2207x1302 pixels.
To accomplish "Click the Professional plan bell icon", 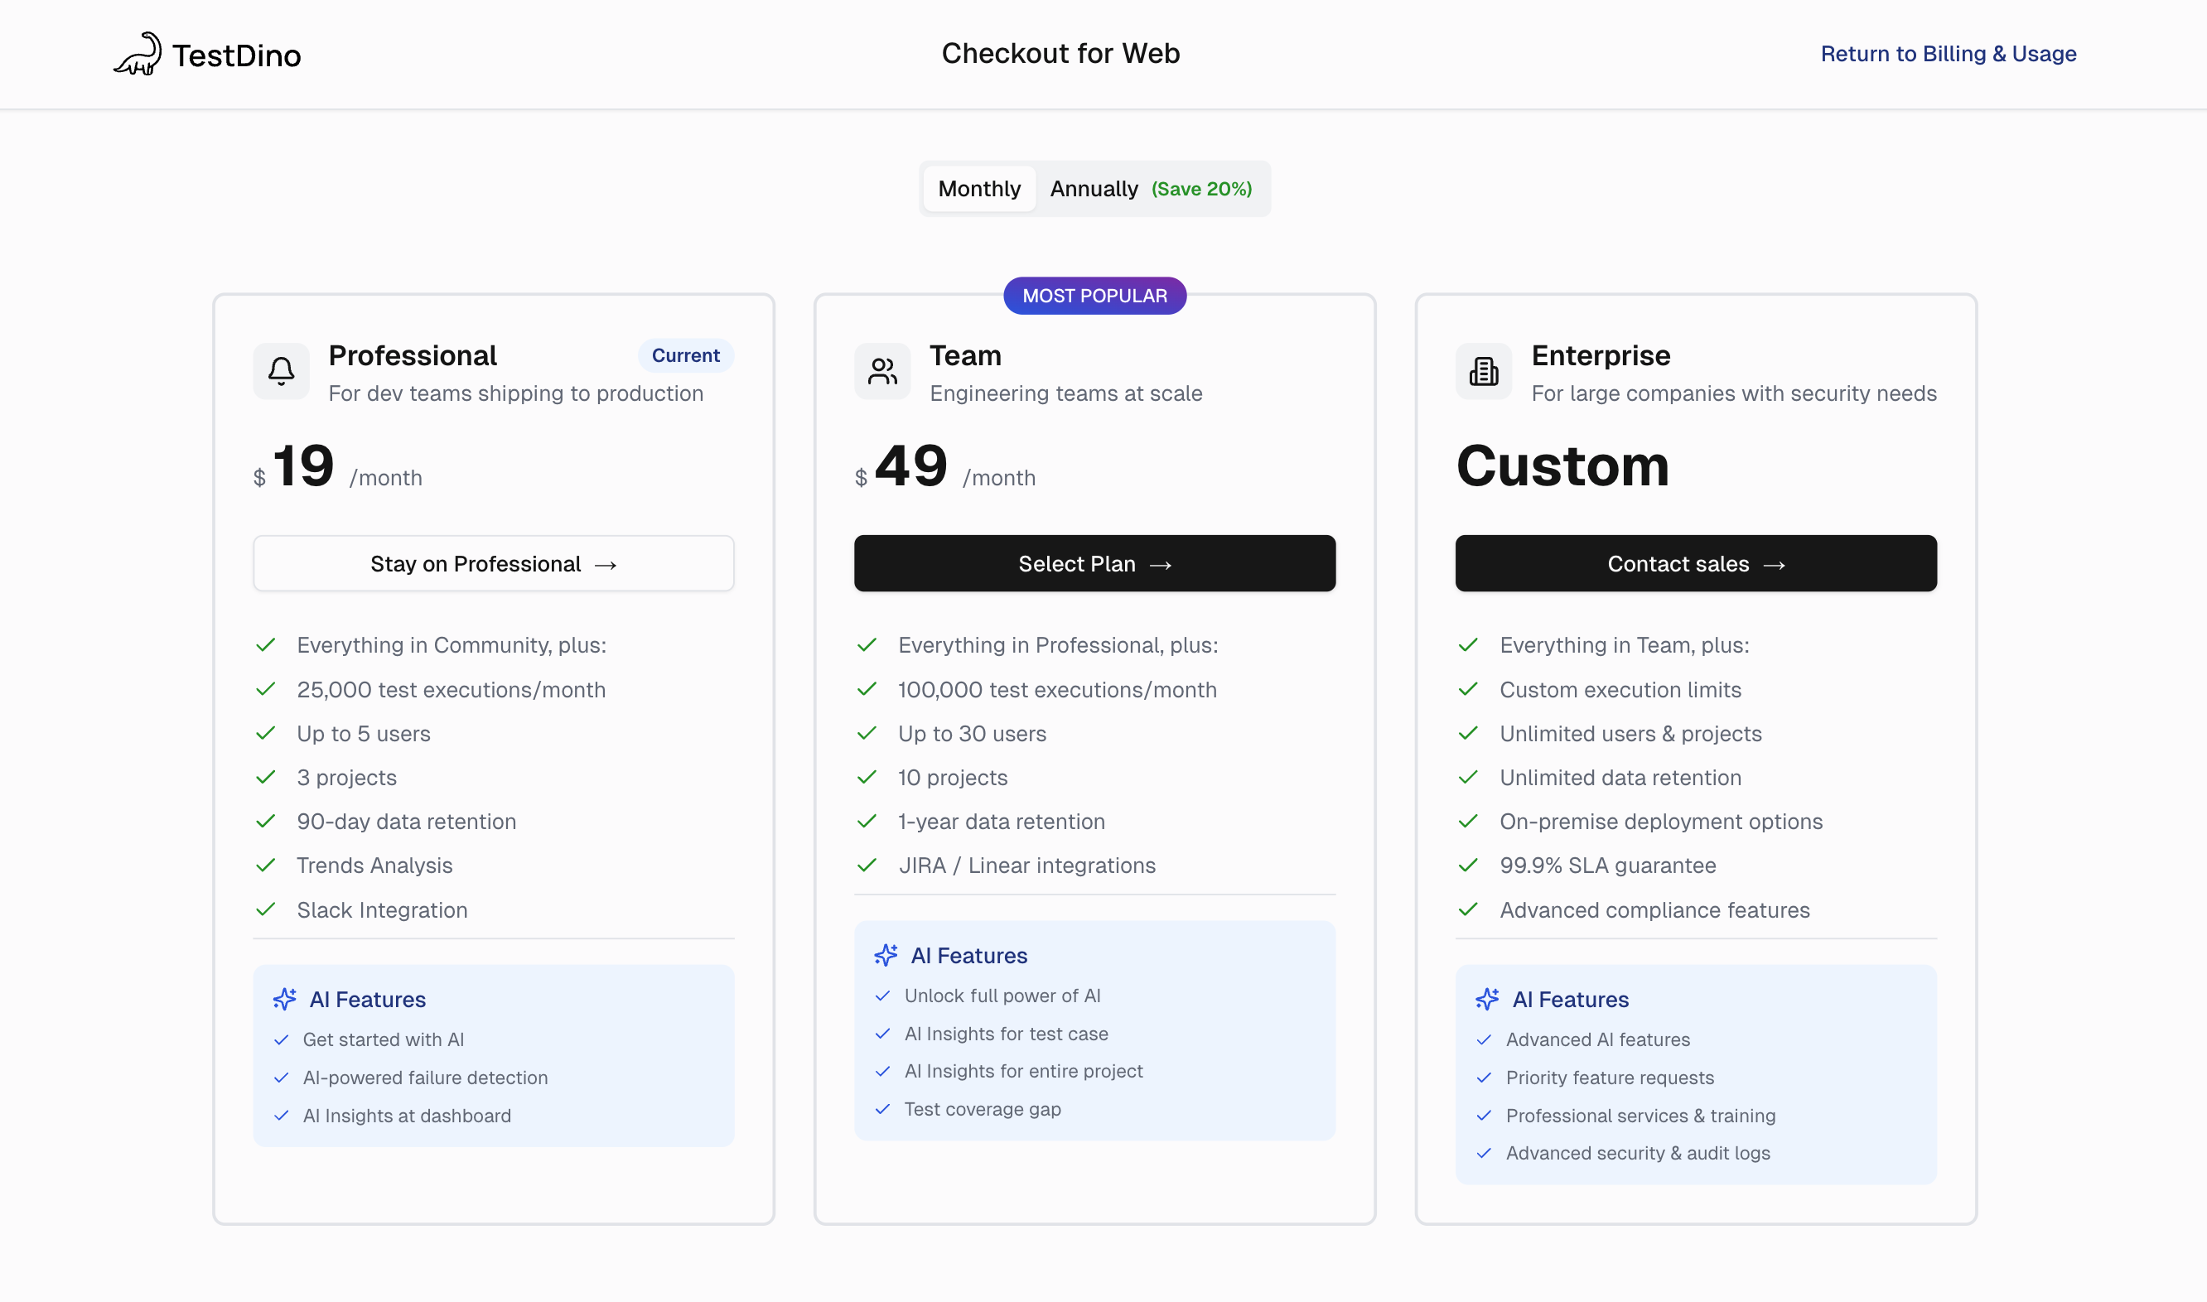I will click(x=281, y=371).
